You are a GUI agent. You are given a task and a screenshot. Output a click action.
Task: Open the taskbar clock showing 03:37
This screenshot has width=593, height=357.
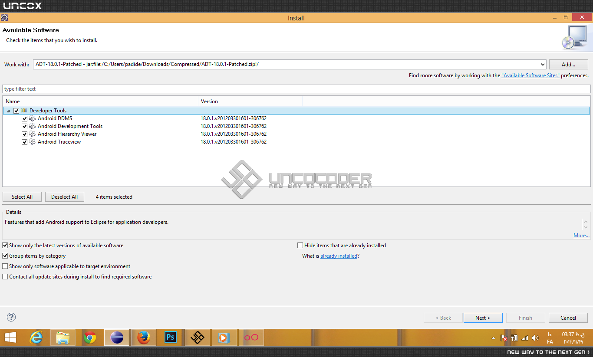(x=573, y=338)
